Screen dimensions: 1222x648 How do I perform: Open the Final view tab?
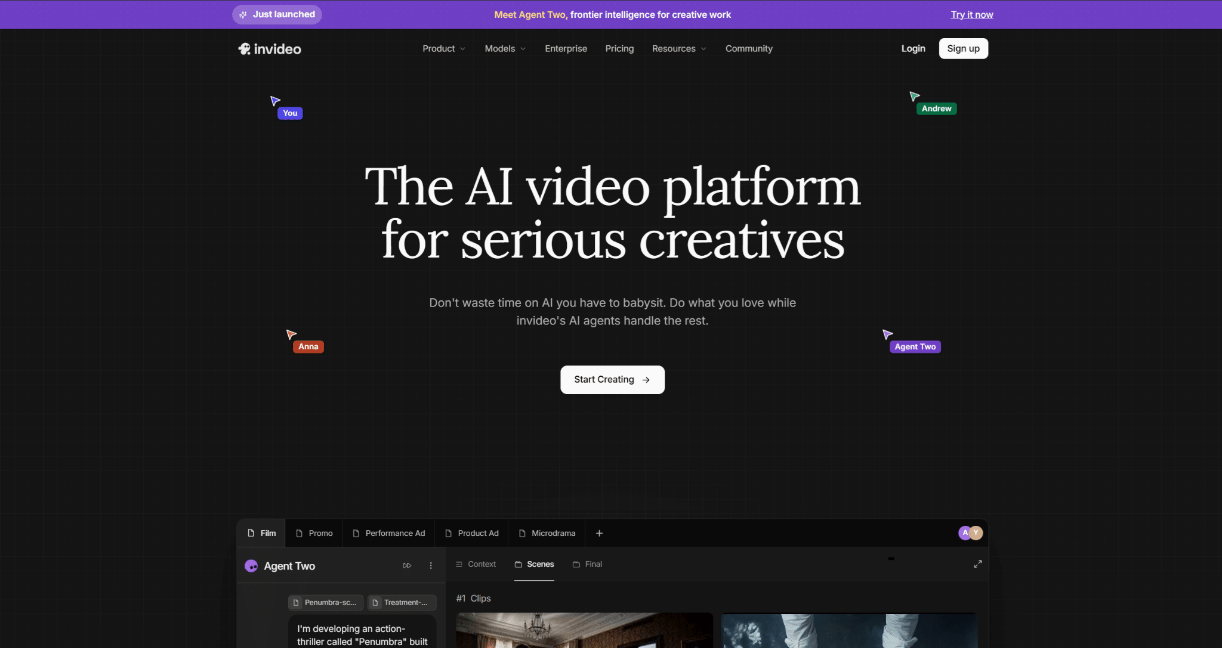(x=587, y=564)
